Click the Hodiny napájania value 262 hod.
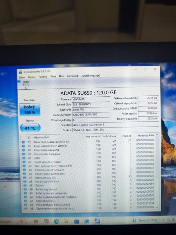 coord(148,119)
